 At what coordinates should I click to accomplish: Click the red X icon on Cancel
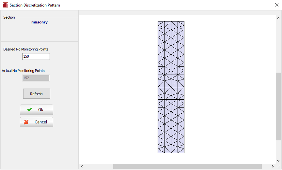click(x=26, y=122)
